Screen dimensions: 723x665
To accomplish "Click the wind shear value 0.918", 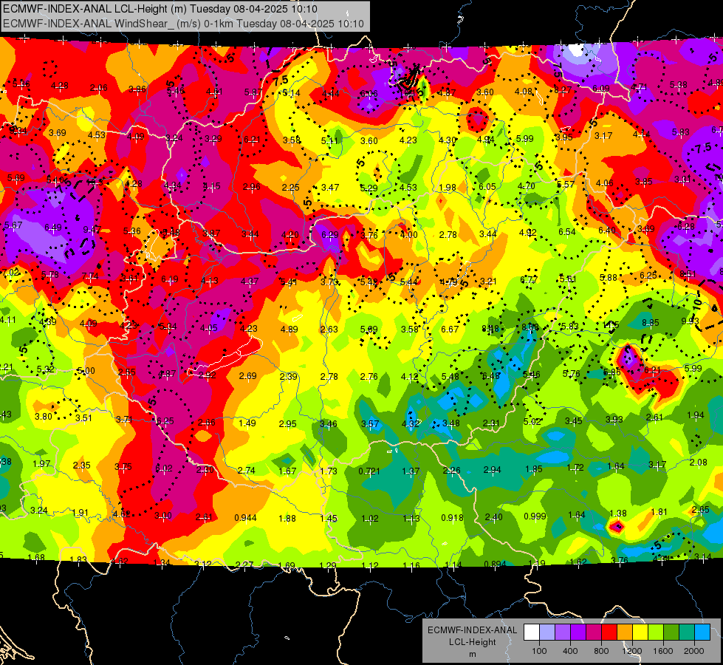I will pyautogui.click(x=452, y=518).
